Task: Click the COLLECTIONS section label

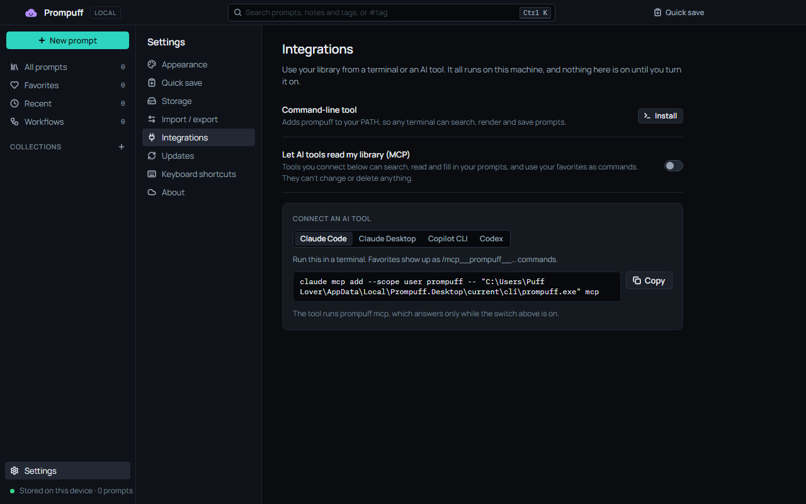Action: [x=36, y=147]
